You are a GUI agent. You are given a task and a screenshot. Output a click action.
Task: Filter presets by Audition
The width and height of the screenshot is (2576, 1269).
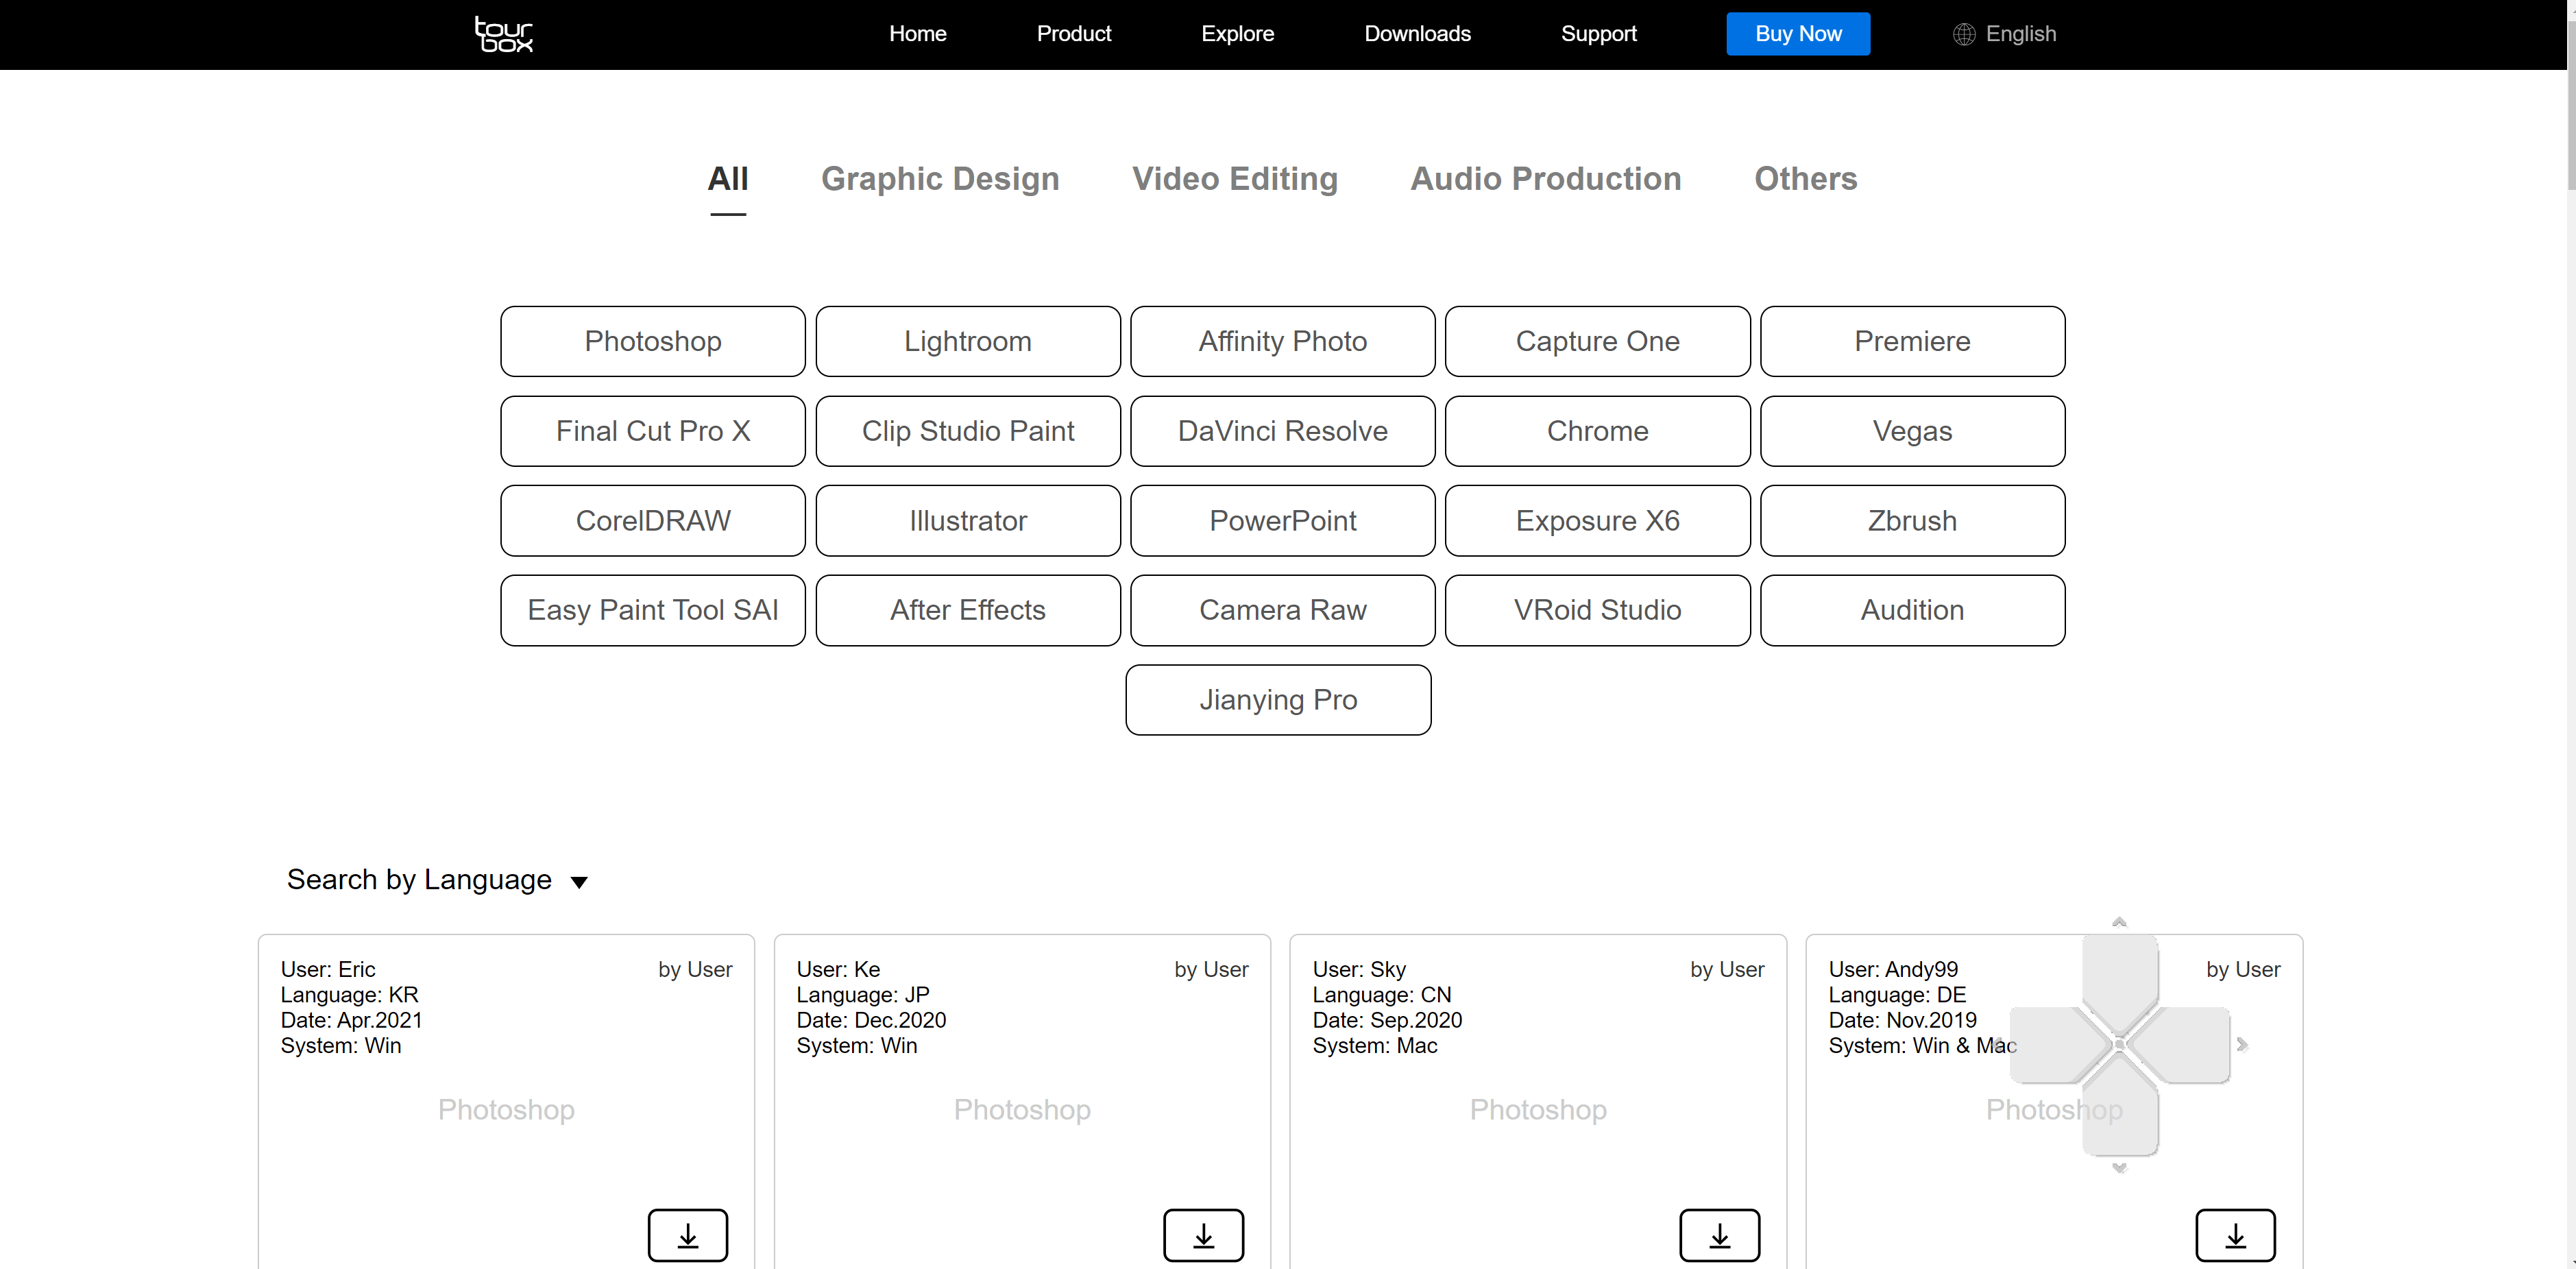tap(1913, 610)
